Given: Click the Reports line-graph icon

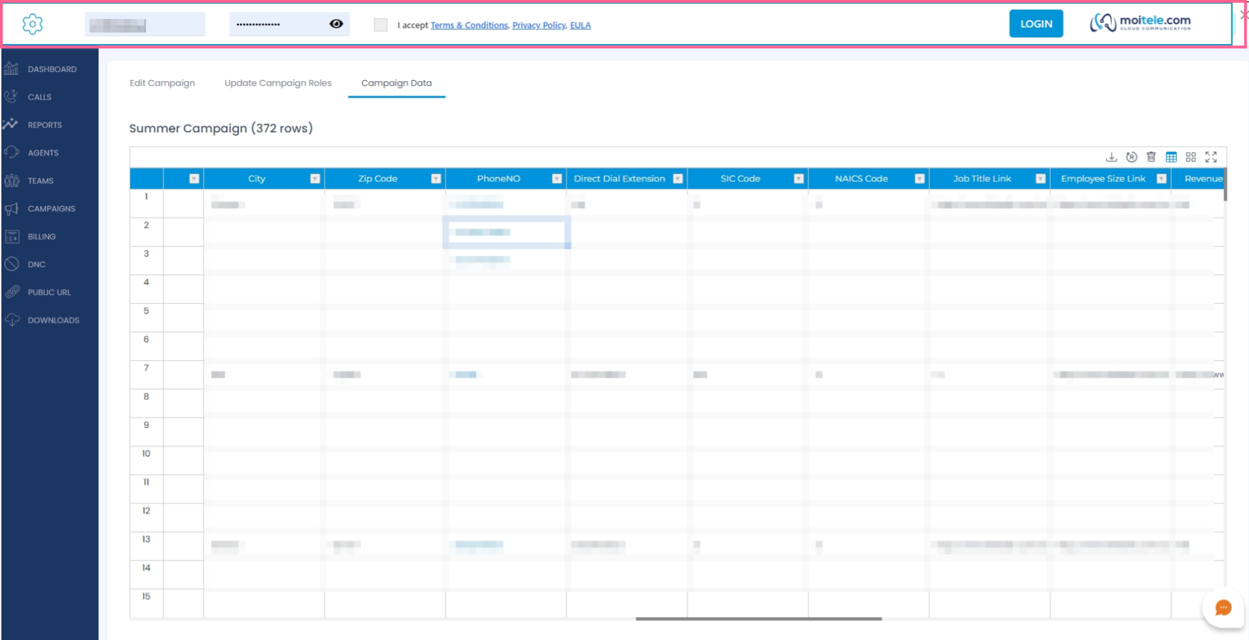Looking at the screenshot, I should coord(12,124).
